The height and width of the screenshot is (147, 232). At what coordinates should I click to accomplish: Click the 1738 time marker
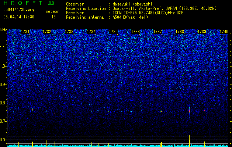[180, 32]
